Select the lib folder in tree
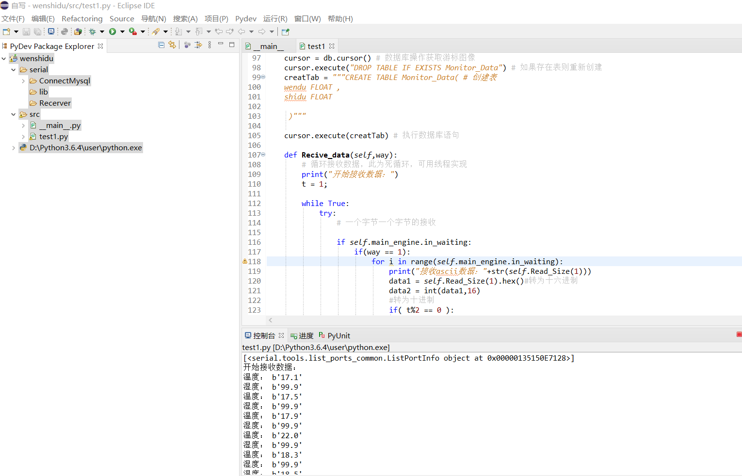This screenshot has width=742, height=476. pos(39,92)
